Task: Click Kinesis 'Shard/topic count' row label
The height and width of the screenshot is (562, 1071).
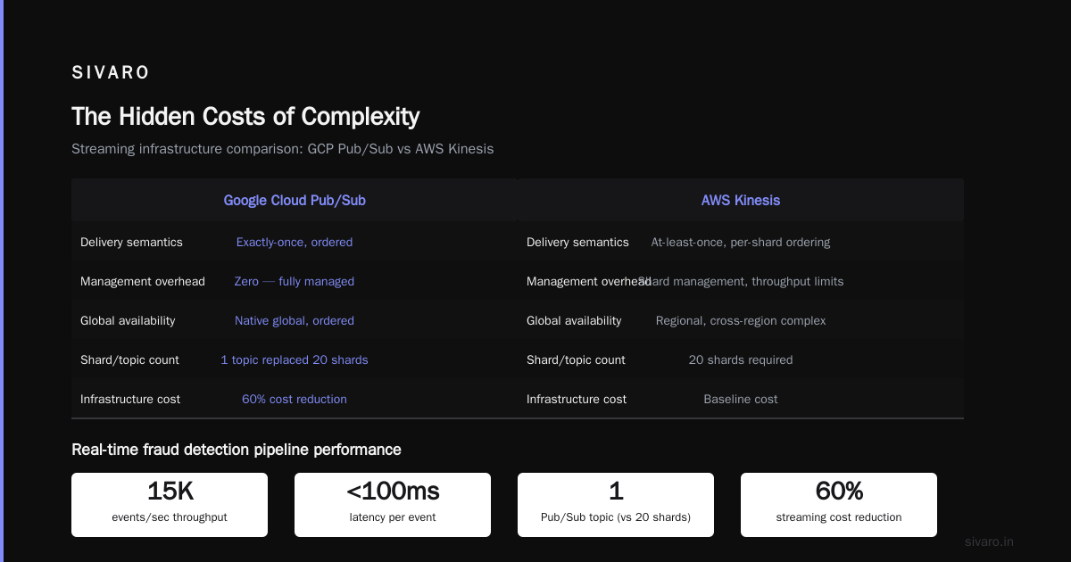Action: click(576, 360)
